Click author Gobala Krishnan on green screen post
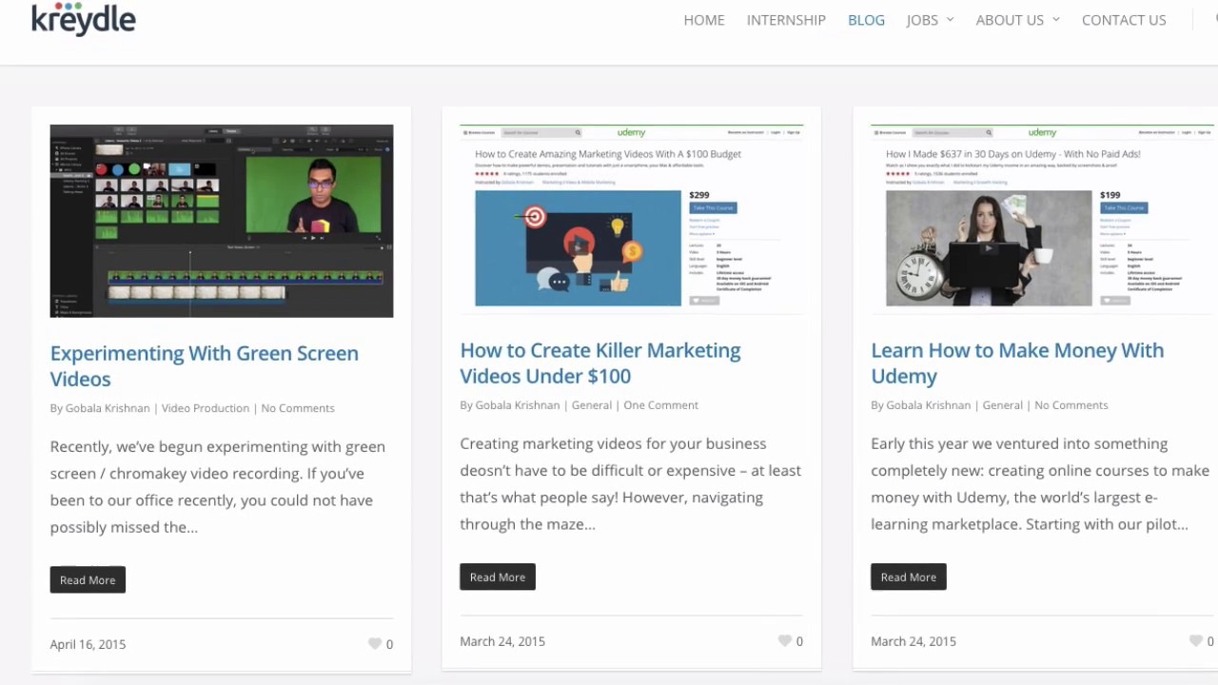 (x=108, y=408)
